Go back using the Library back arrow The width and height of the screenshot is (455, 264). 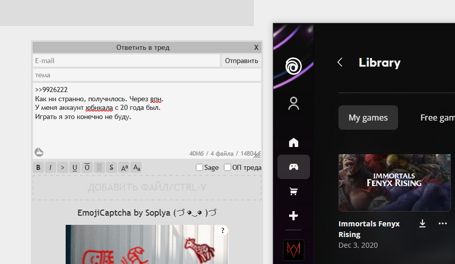tap(340, 62)
